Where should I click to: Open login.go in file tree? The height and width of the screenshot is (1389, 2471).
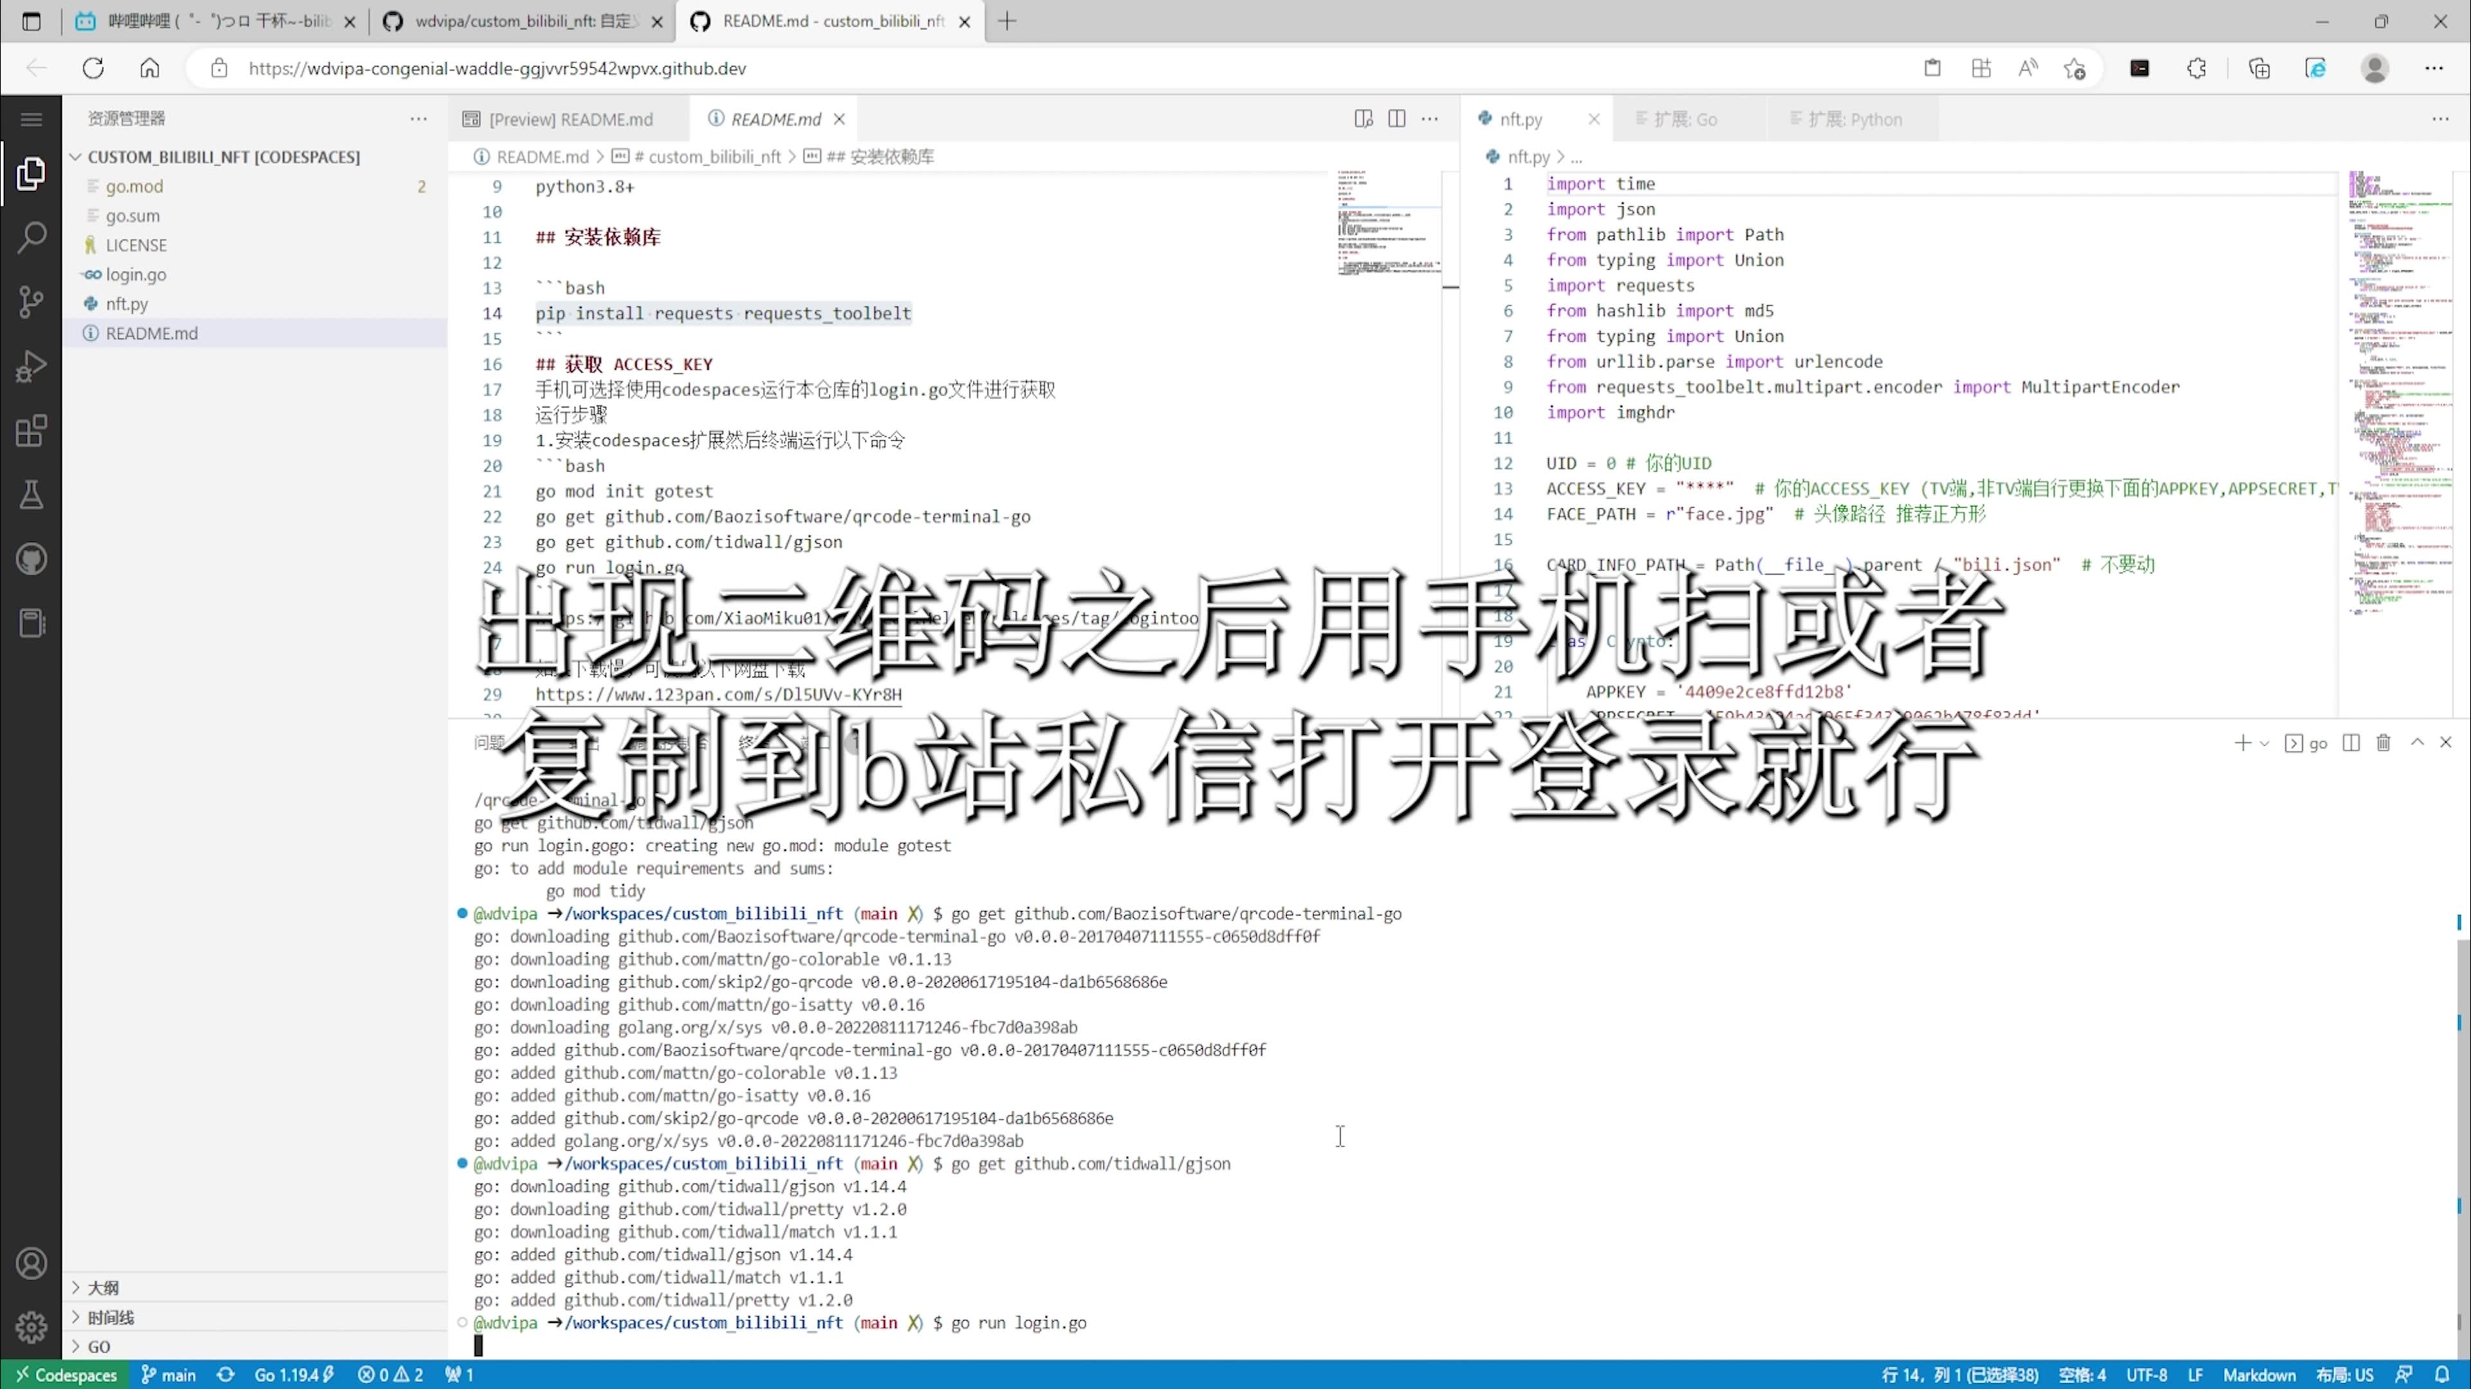coord(135,274)
